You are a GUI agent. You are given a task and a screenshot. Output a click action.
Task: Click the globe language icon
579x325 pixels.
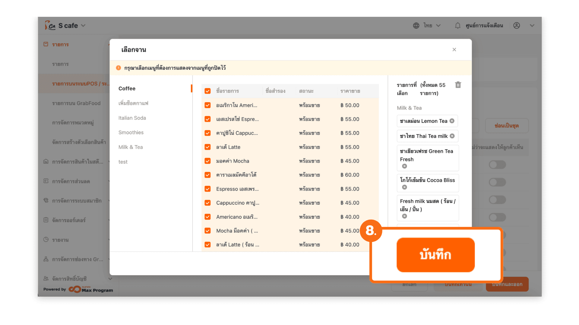pos(416,26)
